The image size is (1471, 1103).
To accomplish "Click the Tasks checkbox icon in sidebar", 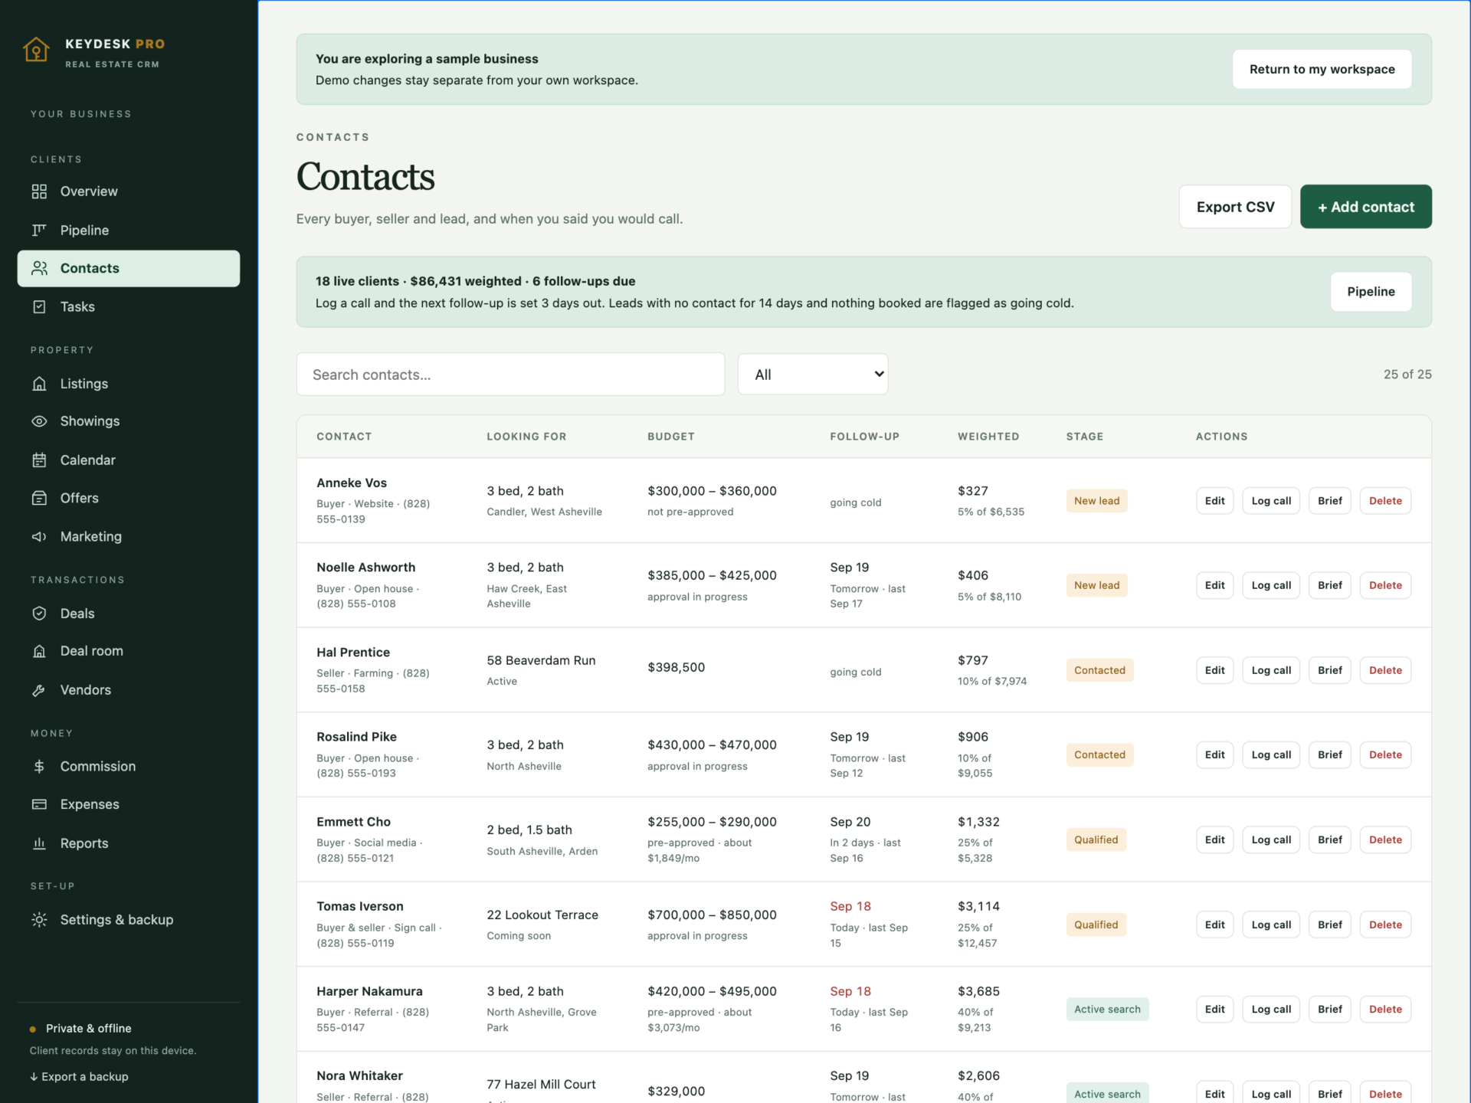I will pos(39,306).
